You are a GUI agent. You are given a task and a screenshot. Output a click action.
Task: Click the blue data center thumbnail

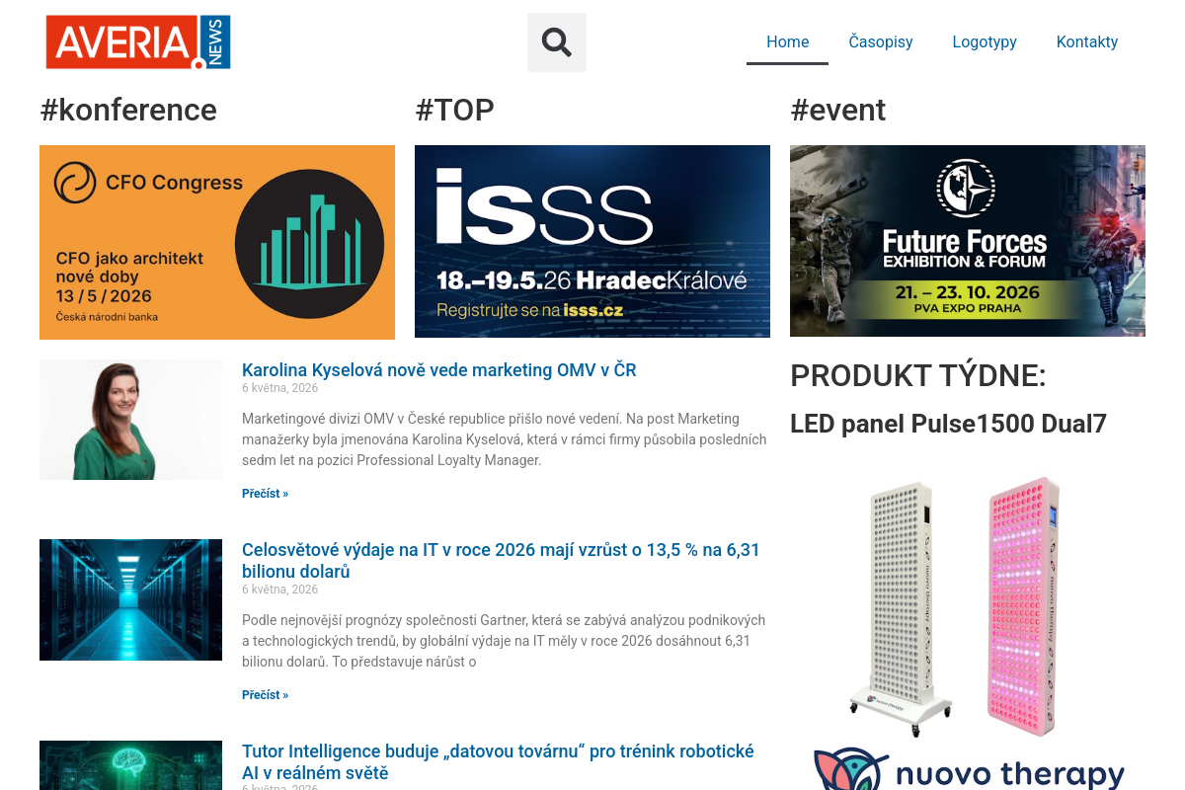(x=130, y=599)
